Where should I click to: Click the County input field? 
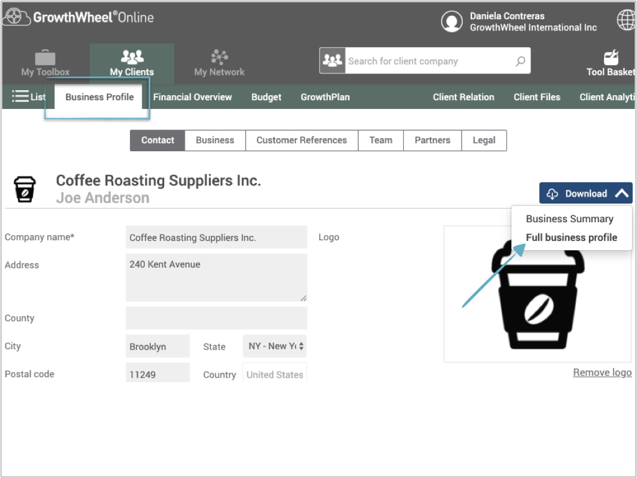point(216,318)
